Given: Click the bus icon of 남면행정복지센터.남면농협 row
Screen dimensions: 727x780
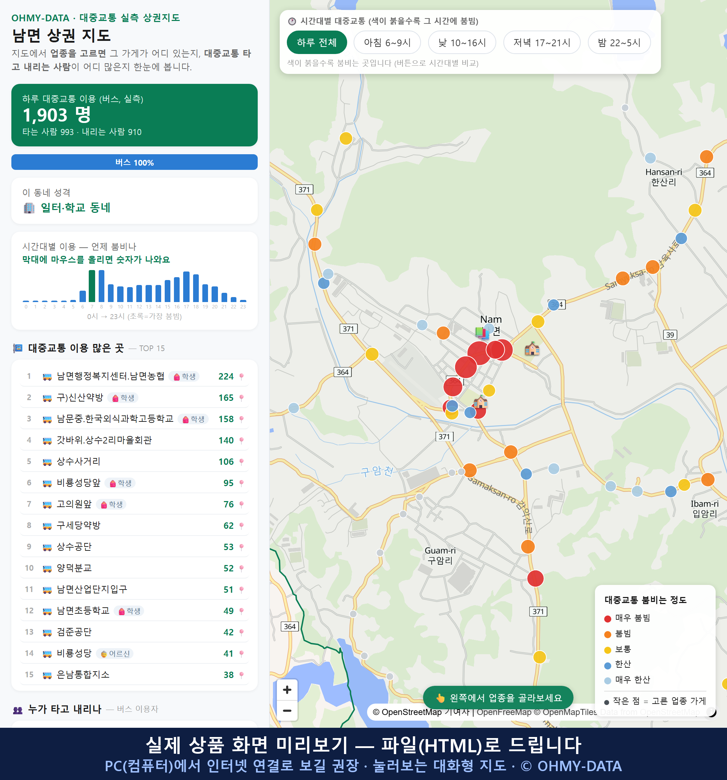Looking at the screenshot, I should 47,377.
